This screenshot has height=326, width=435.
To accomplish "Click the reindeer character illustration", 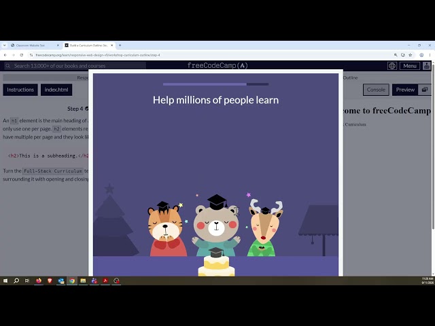I will [x=264, y=228].
